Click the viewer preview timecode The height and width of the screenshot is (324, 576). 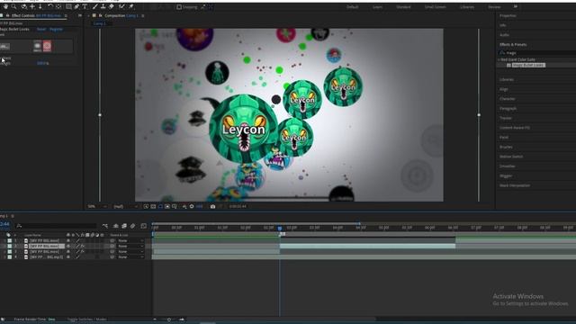pos(238,206)
